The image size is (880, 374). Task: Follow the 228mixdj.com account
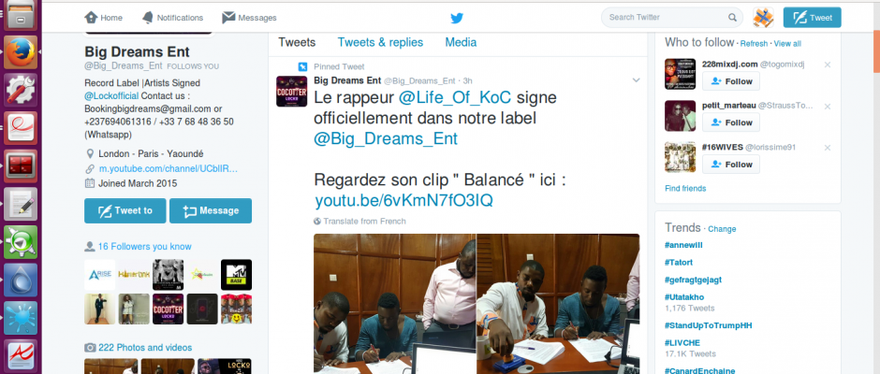click(731, 80)
